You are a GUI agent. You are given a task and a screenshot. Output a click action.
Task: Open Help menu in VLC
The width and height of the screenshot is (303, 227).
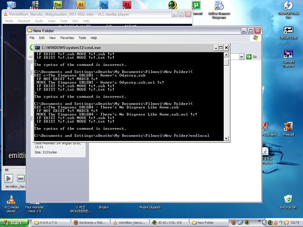point(86,21)
